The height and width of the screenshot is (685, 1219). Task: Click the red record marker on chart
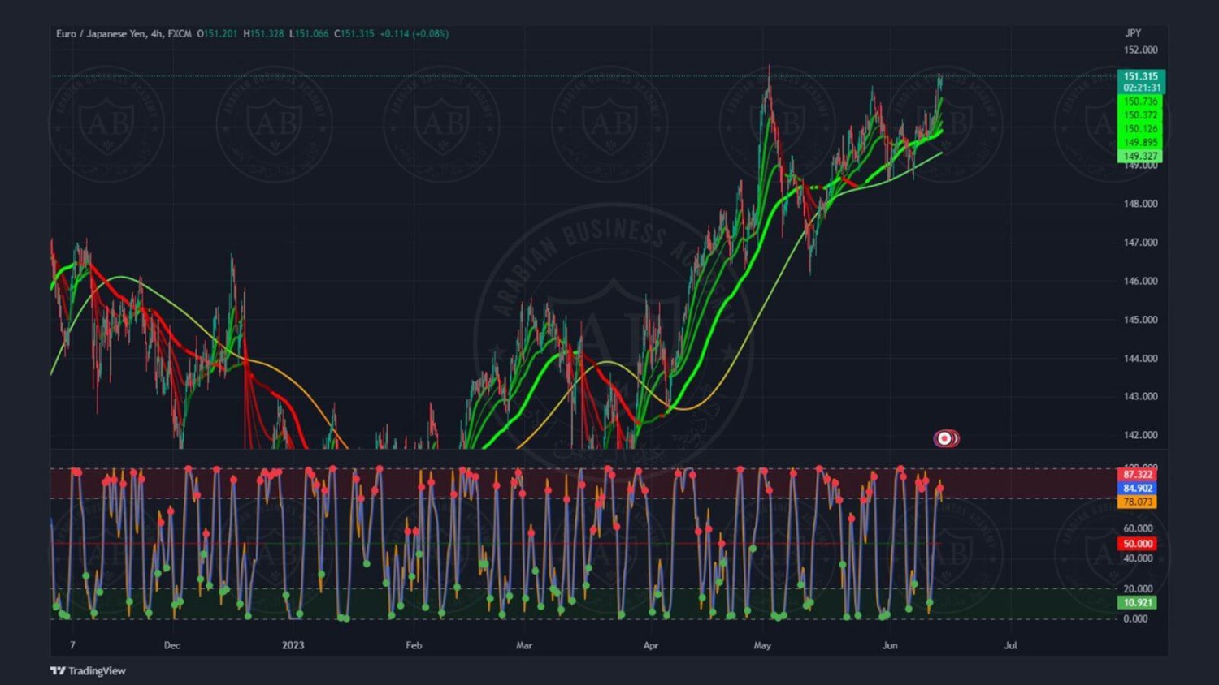point(945,438)
